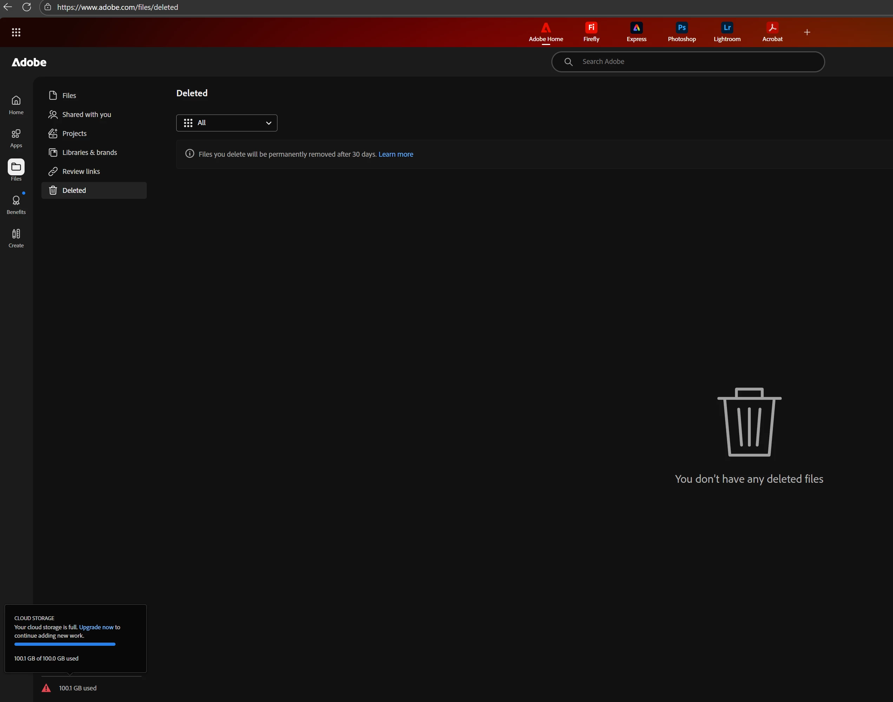Image resolution: width=893 pixels, height=702 pixels.
Task: Open Benefits in left rail
Action: (x=16, y=205)
